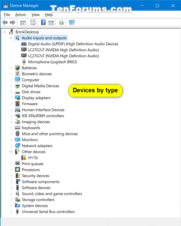
Task: Expand Software components
Action: [11, 182]
